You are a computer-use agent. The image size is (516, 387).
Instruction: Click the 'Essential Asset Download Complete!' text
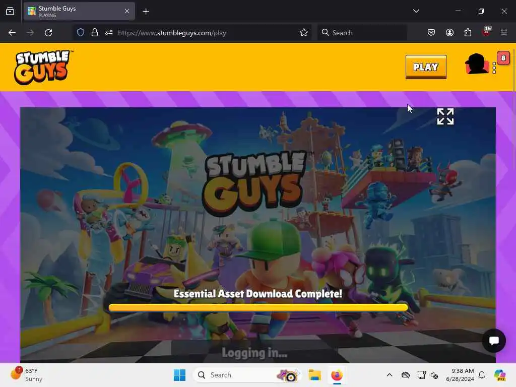[x=258, y=294]
